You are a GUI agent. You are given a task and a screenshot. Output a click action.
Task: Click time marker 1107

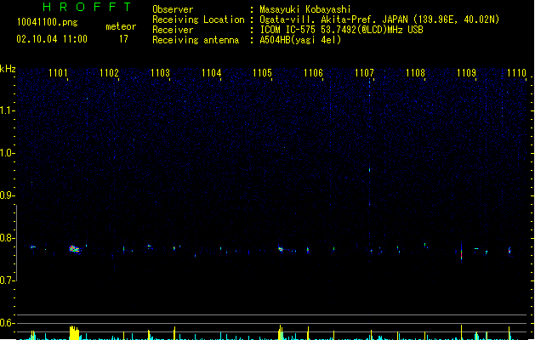(x=364, y=73)
